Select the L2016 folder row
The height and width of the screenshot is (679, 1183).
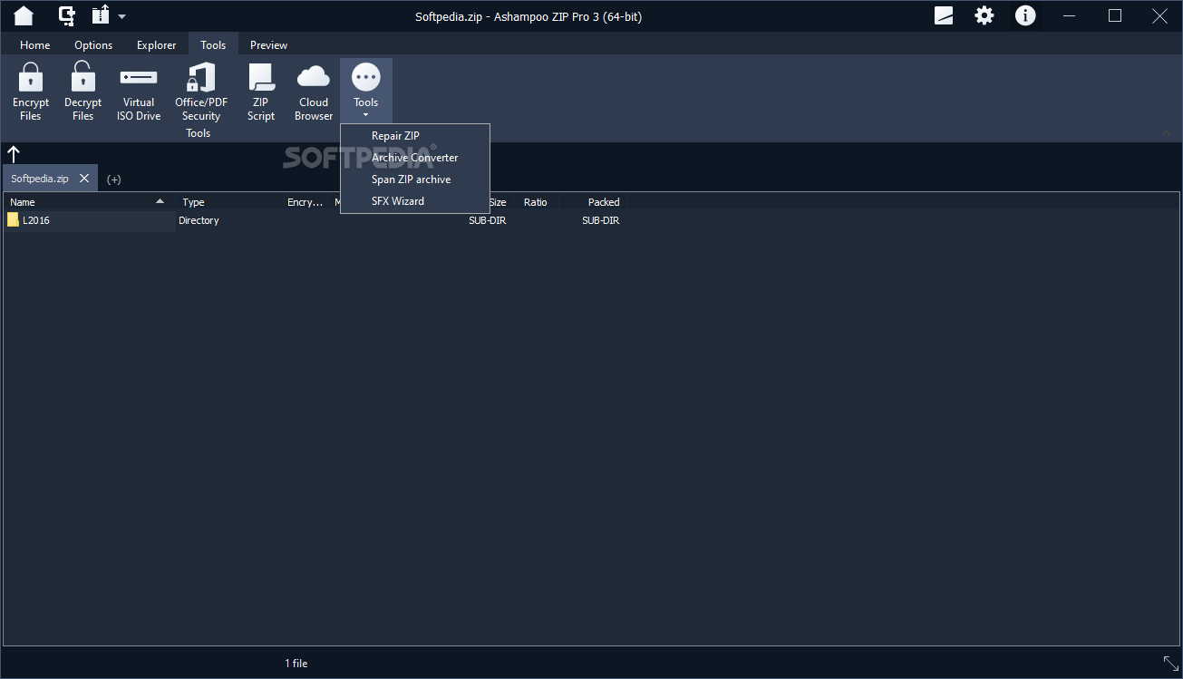[89, 220]
